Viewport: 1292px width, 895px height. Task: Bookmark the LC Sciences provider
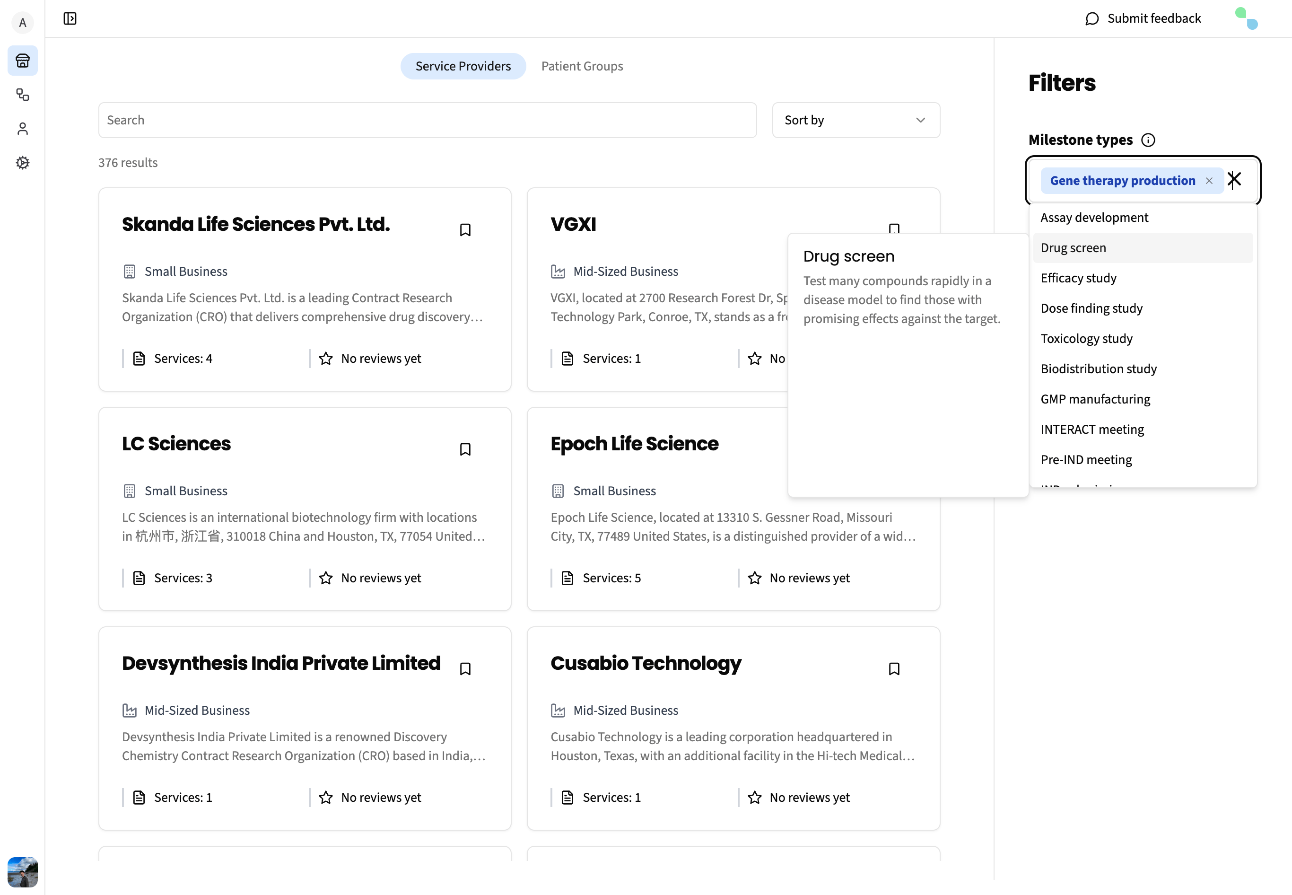click(465, 449)
